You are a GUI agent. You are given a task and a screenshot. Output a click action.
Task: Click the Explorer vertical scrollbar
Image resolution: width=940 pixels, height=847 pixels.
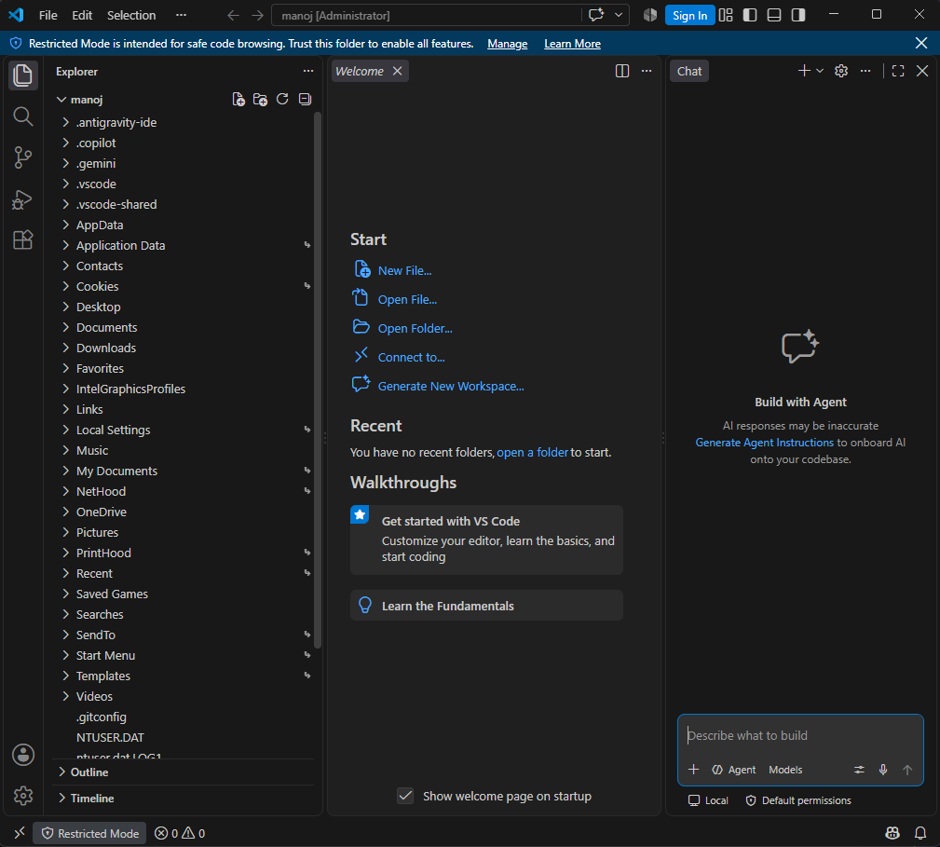(x=318, y=380)
